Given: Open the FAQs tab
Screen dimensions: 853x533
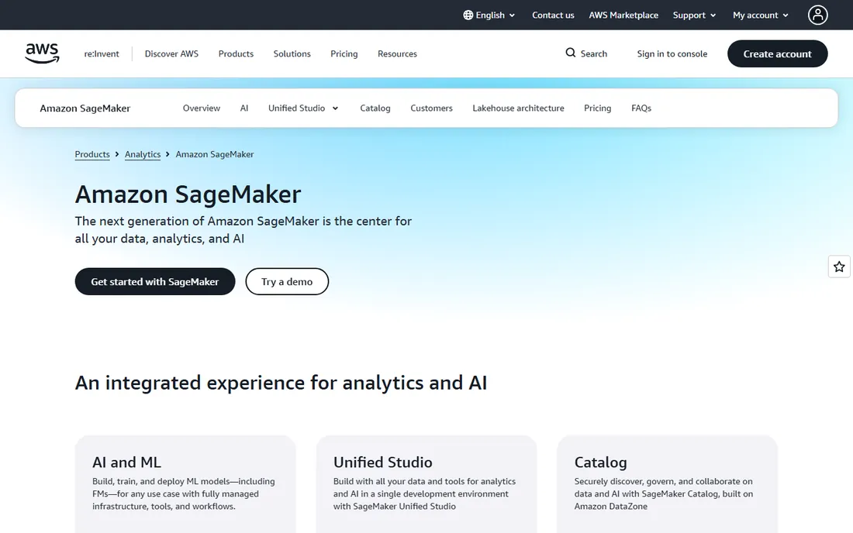Looking at the screenshot, I should (641, 108).
